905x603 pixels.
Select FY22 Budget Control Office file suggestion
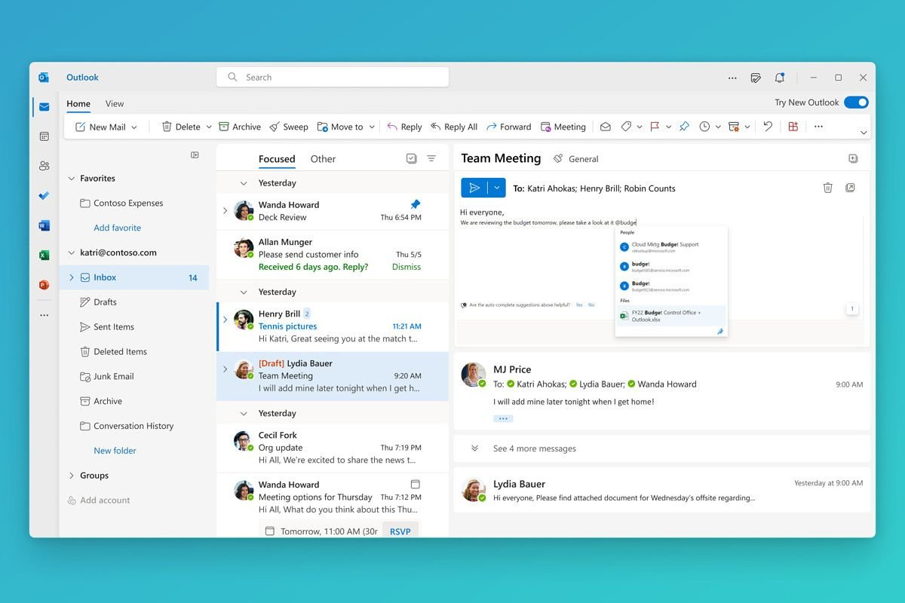pyautogui.click(x=671, y=315)
